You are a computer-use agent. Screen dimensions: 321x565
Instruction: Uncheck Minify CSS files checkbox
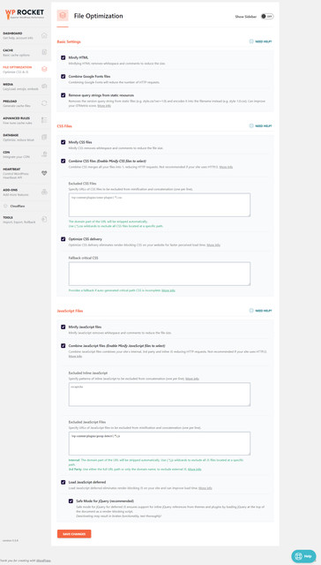pos(63,142)
